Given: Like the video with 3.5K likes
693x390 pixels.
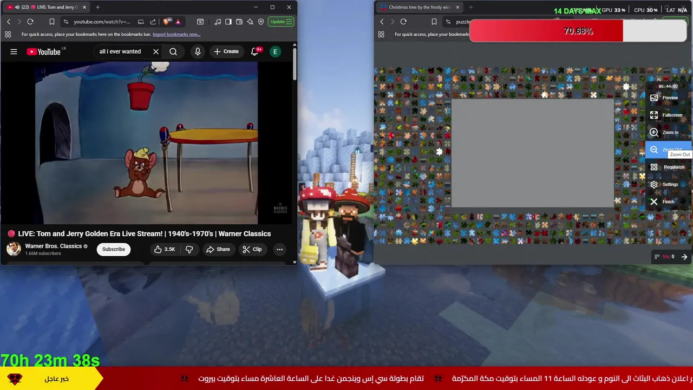Looking at the screenshot, I should (165, 249).
